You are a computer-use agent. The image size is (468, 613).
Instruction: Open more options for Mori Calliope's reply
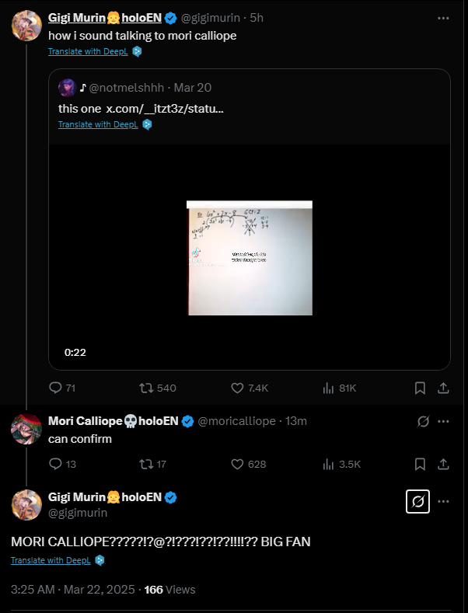[x=443, y=421]
